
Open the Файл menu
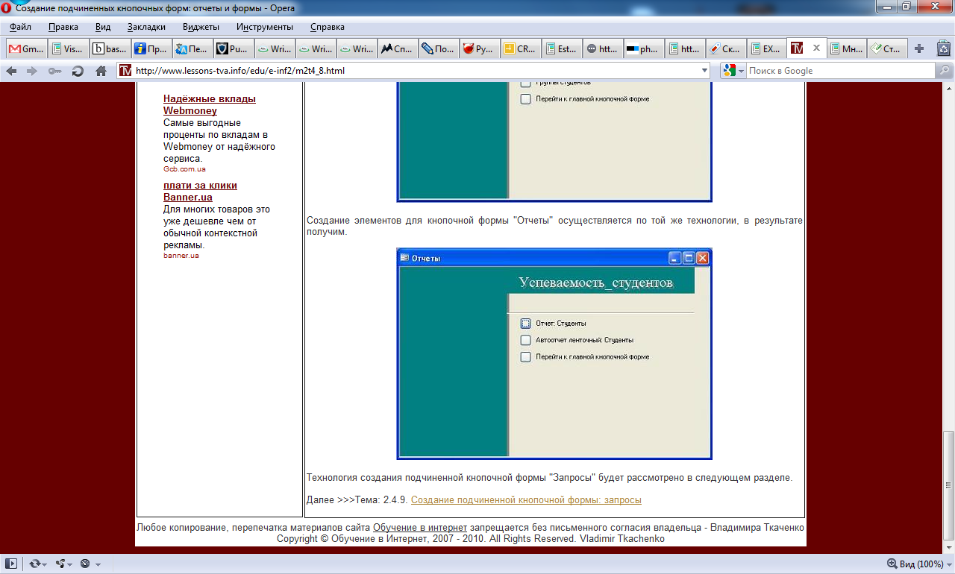20,27
